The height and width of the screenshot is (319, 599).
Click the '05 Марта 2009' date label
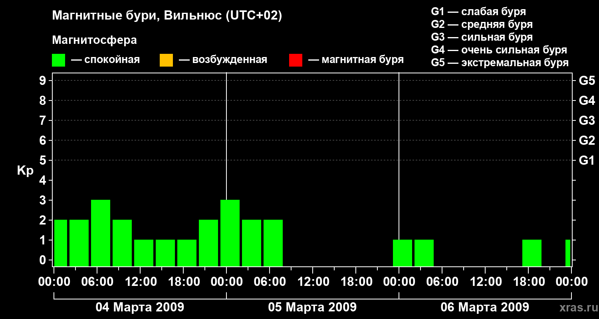(312, 307)
